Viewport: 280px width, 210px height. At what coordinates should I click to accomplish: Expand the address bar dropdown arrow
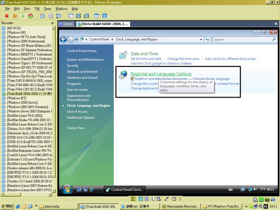tap(201, 40)
